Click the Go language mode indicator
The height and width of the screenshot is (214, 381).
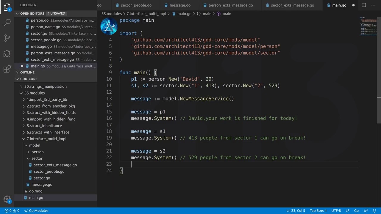[x=356, y=210]
